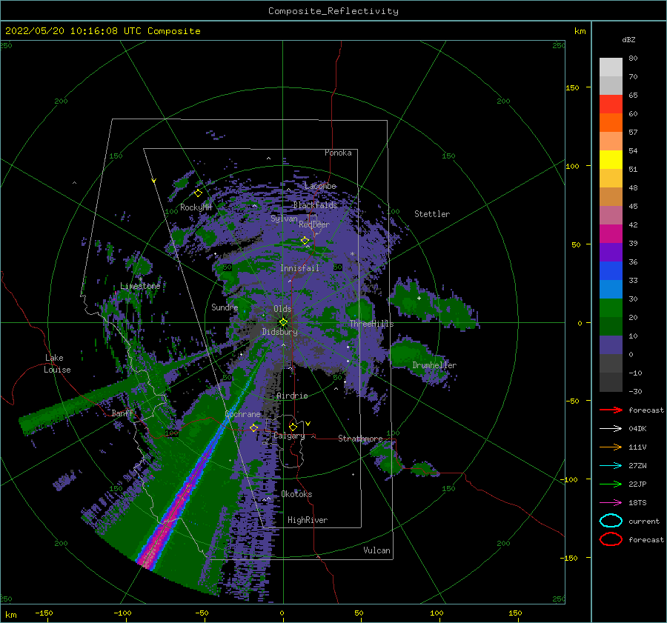Select the Cochrane city label
The image size is (667, 623).
click(242, 414)
